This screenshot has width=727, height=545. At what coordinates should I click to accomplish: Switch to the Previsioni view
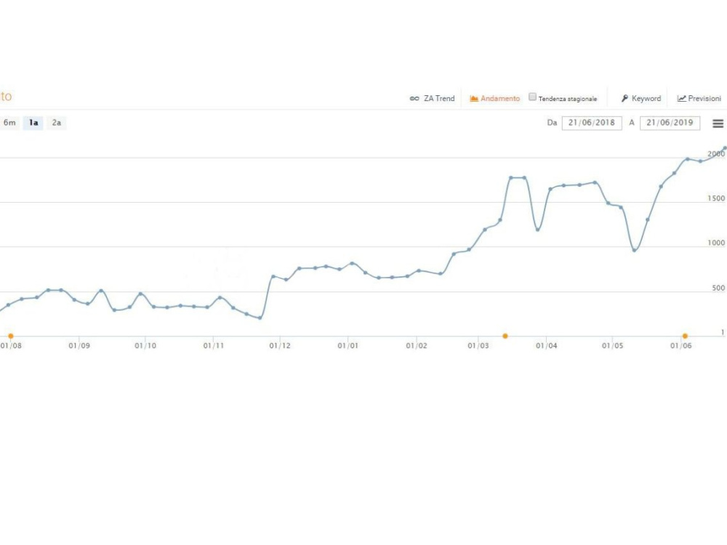click(699, 98)
